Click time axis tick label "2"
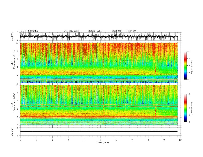203x157 pixels. 52,140
